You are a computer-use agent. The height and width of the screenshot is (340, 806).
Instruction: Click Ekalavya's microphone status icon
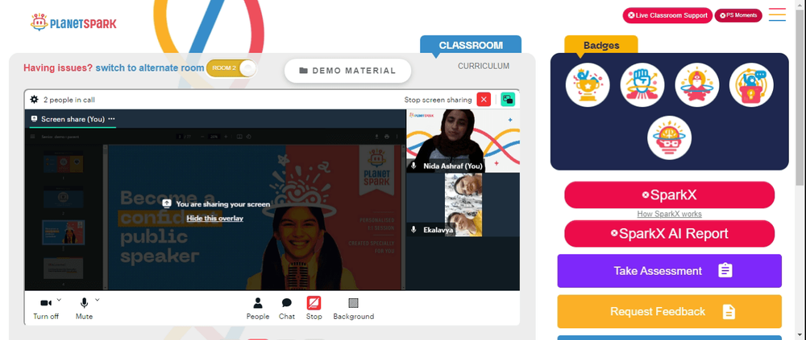pyautogui.click(x=413, y=230)
